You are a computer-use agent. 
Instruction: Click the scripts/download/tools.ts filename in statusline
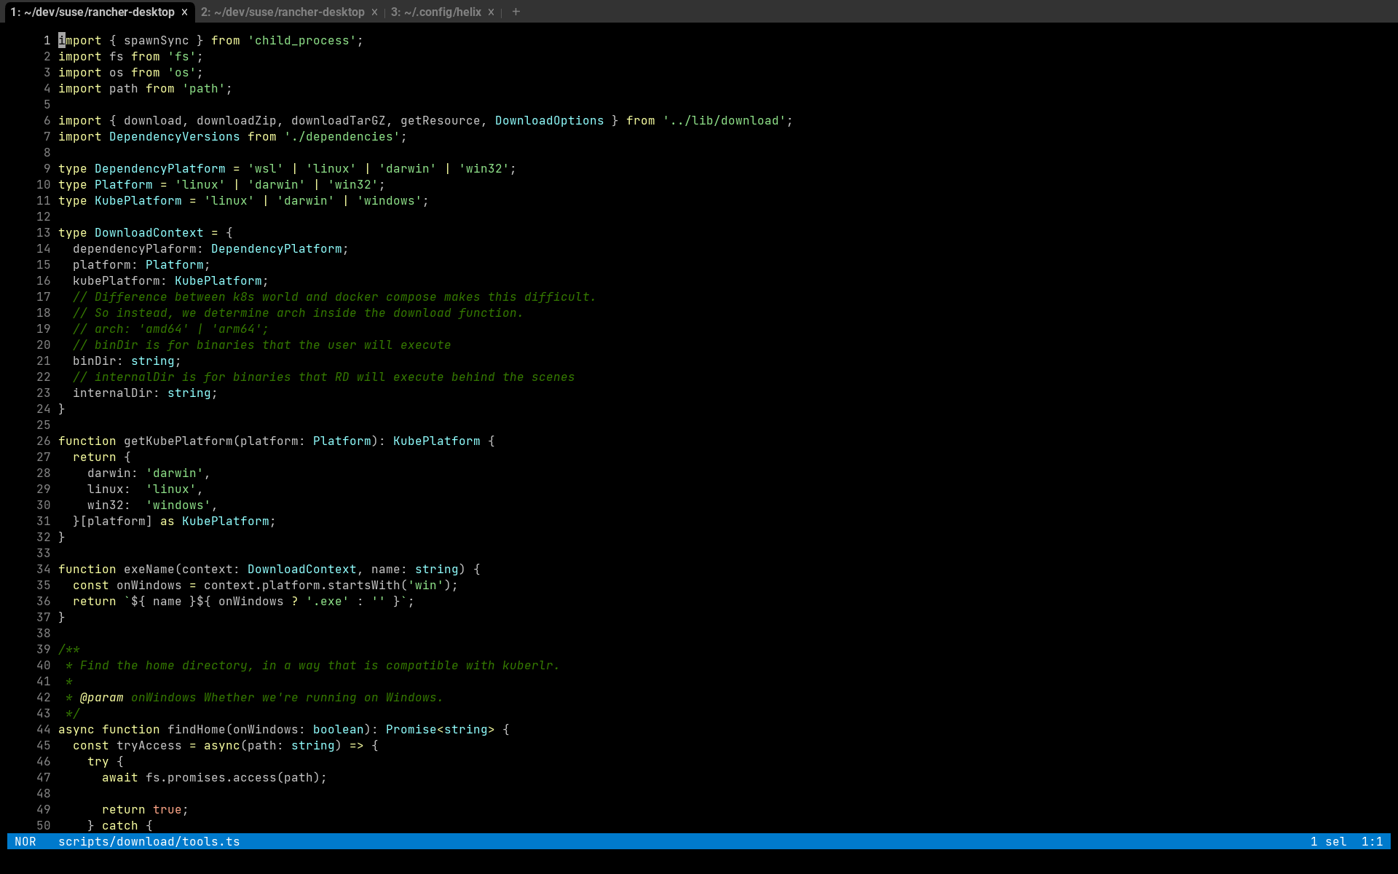[x=149, y=841]
